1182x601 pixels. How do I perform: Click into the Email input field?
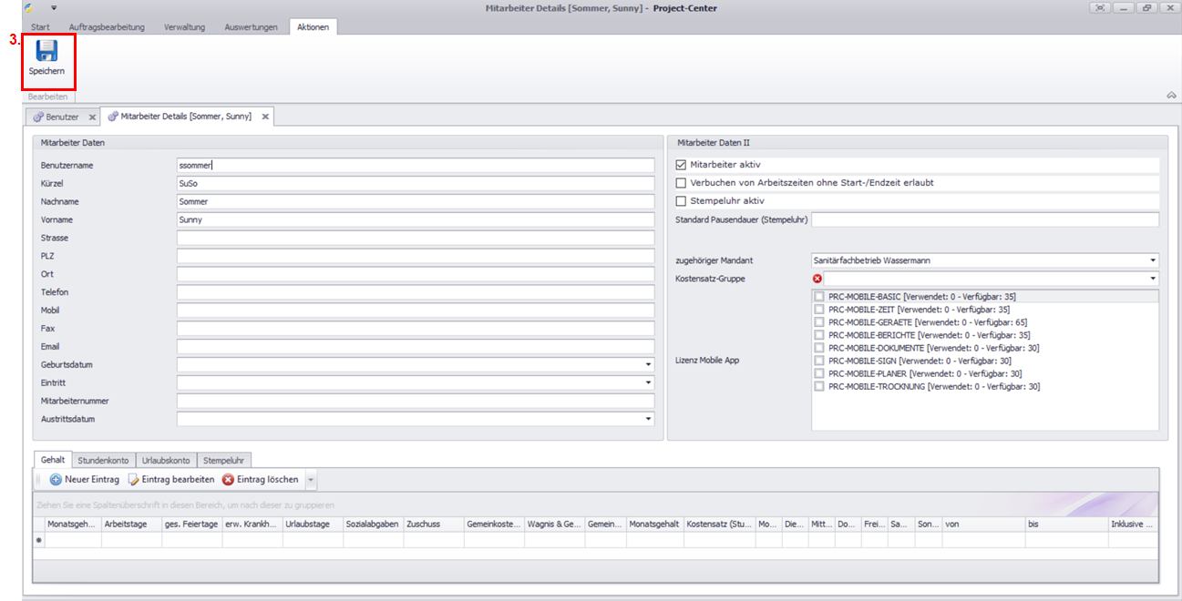point(416,347)
